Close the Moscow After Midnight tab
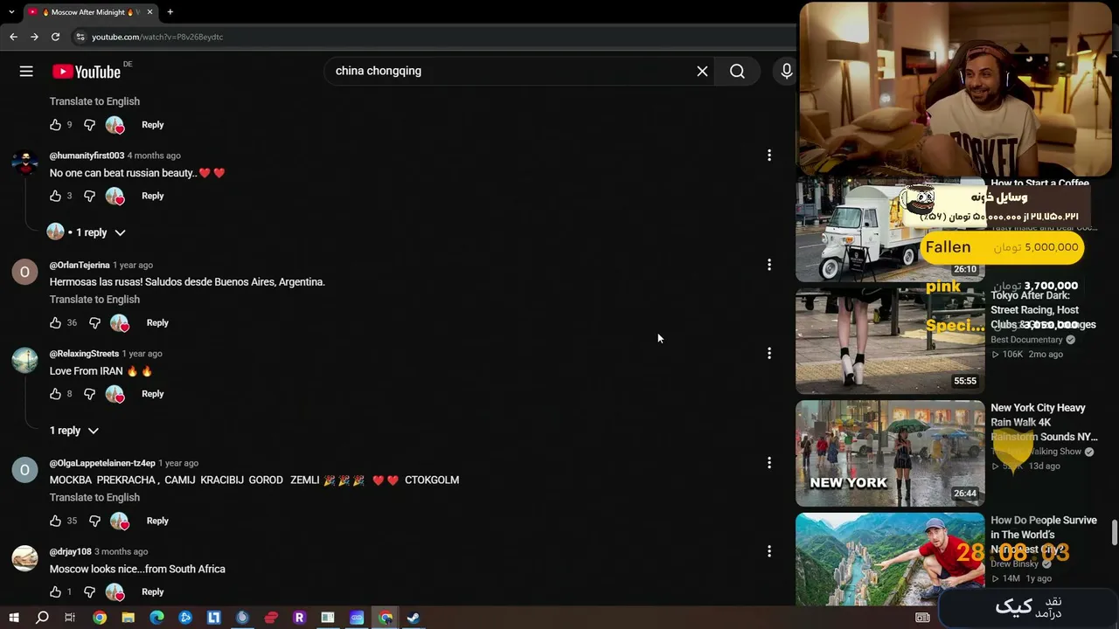This screenshot has width=1119, height=629. pyautogui.click(x=150, y=12)
